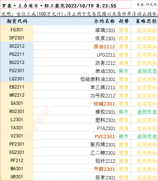Click contract name 聚丙烯2301
Image resolution: width=158 pixels, height=181 pixels.
103,145
